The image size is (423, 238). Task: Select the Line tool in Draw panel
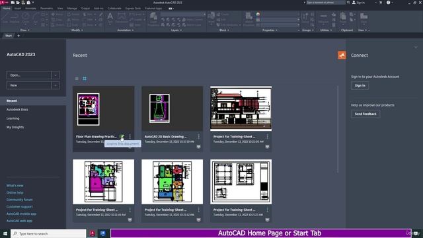pos(5,17)
